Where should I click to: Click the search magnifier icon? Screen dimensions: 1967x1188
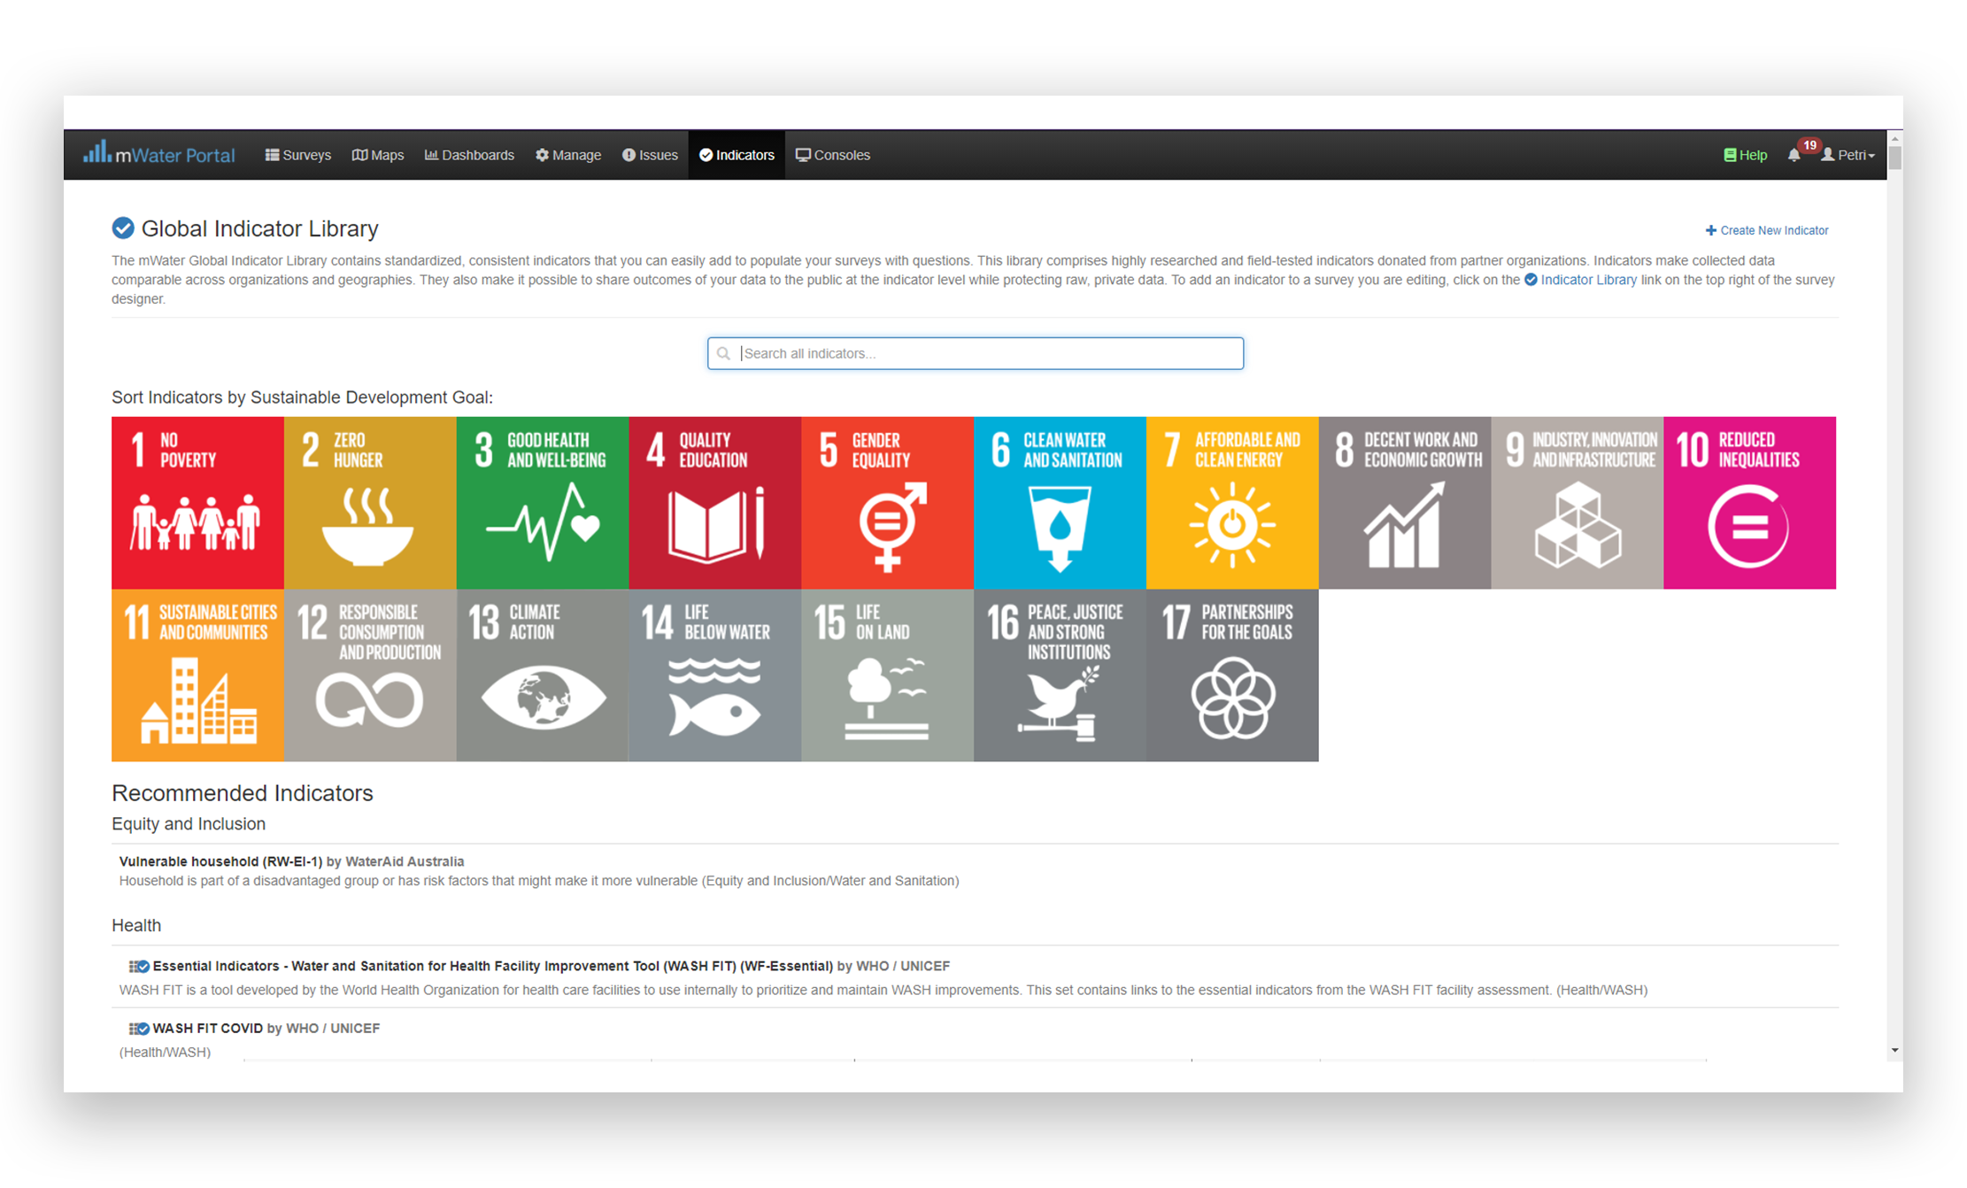(723, 353)
